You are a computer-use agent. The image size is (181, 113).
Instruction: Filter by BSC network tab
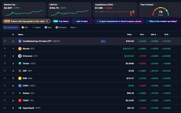pyautogui.click(x=25, y=27)
